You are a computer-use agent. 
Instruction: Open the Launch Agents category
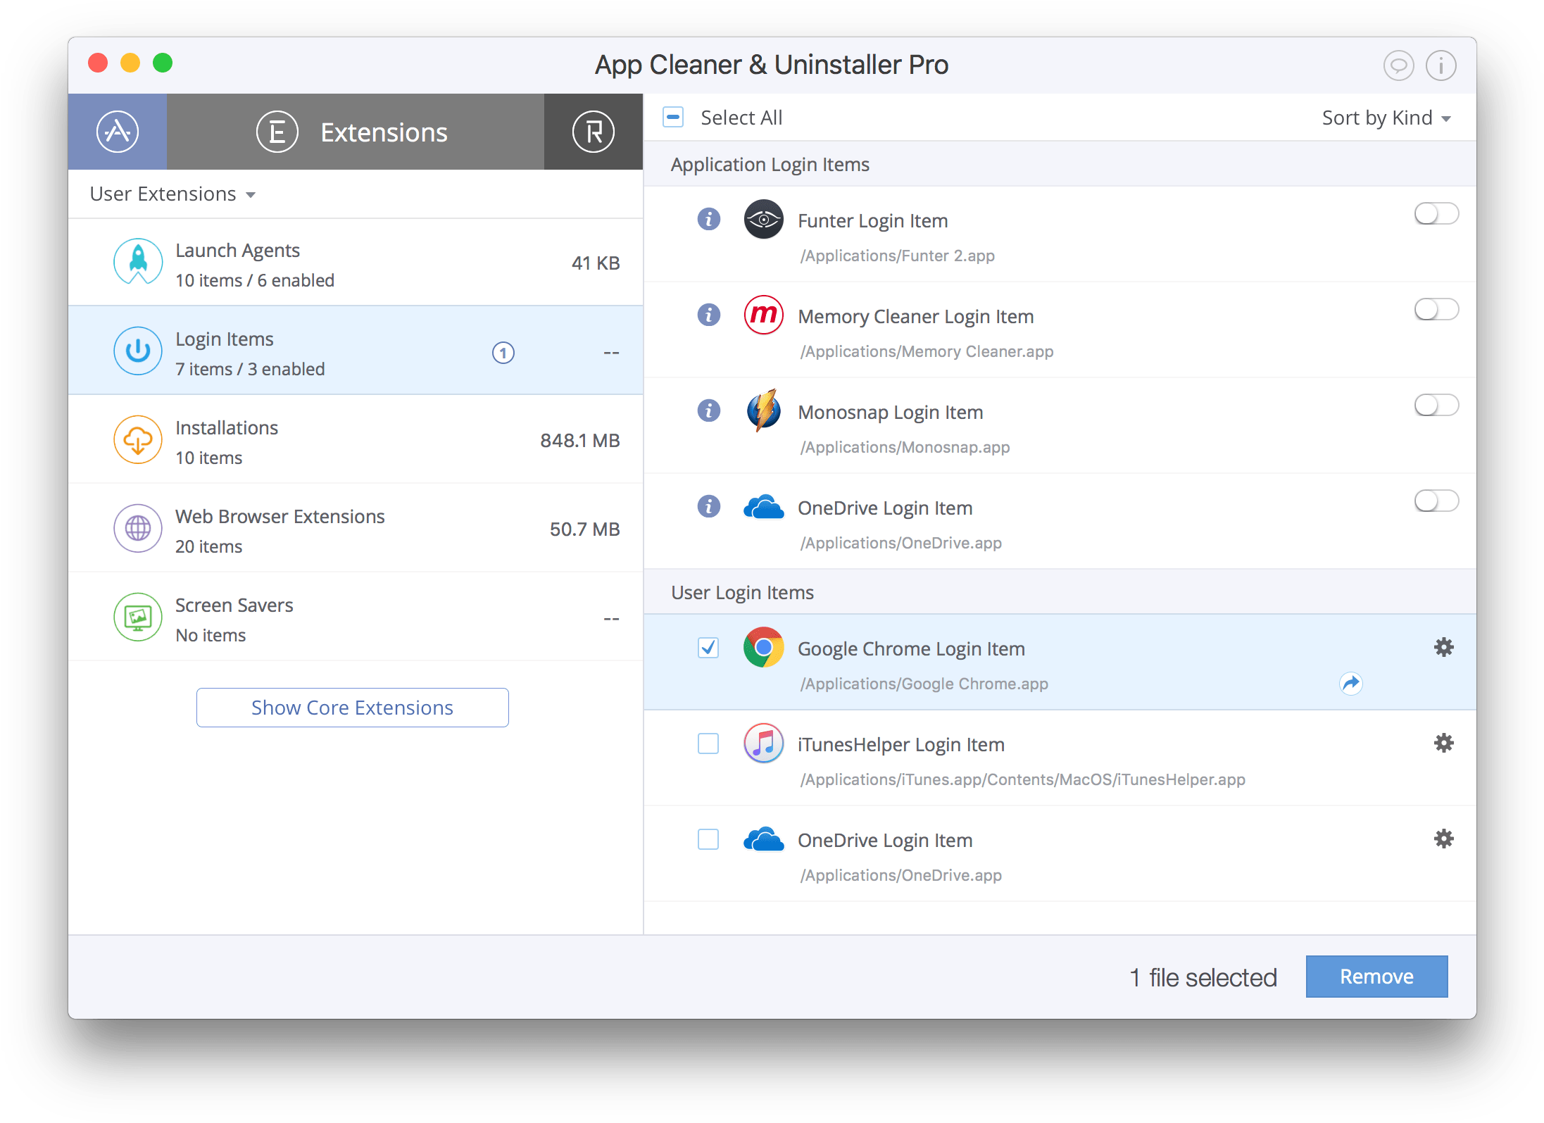(x=356, y=263)
